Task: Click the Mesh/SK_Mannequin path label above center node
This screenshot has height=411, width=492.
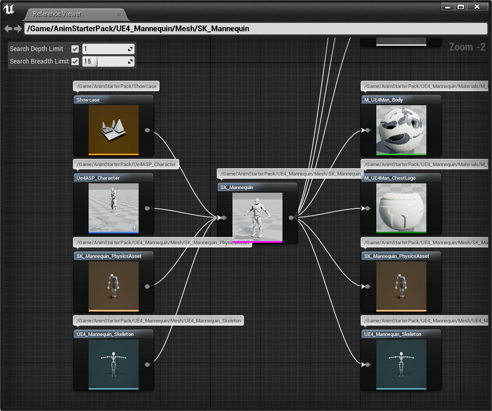Action: click(290, 173)
